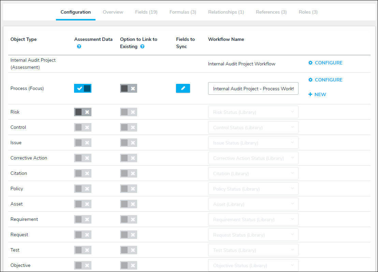
Task: Switch to the Overview tab
Action: 113,12
